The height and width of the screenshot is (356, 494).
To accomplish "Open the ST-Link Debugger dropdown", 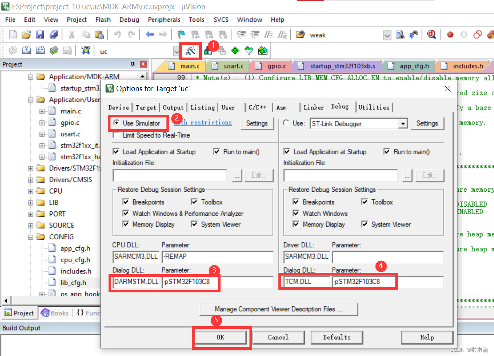I will [x=403, y=123].
